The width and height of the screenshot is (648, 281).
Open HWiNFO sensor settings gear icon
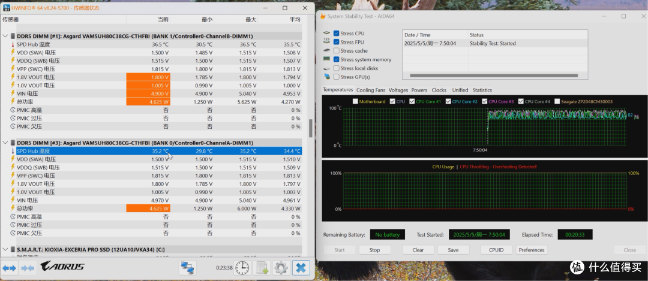pos(281,268)
